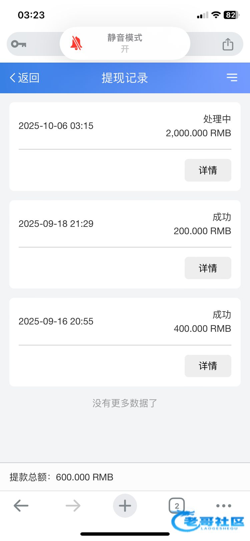Tap the 2025-09-16 20:55 record date
The height and width of the screenshot is (541, 250).
click(x=56, y=321)
